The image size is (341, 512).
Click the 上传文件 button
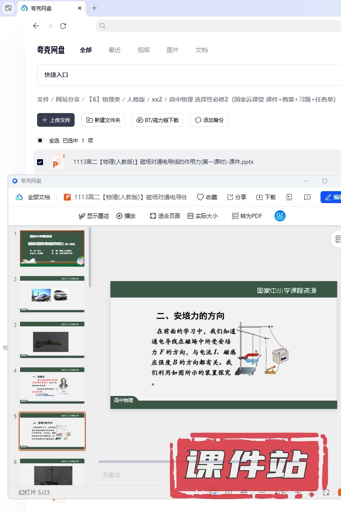coord(56,120)
